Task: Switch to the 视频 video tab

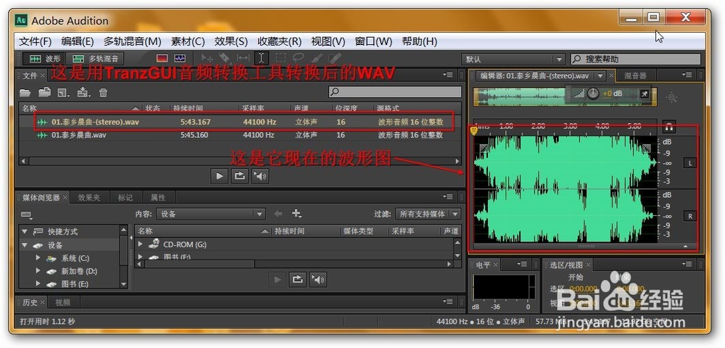Action: point(62,302)
